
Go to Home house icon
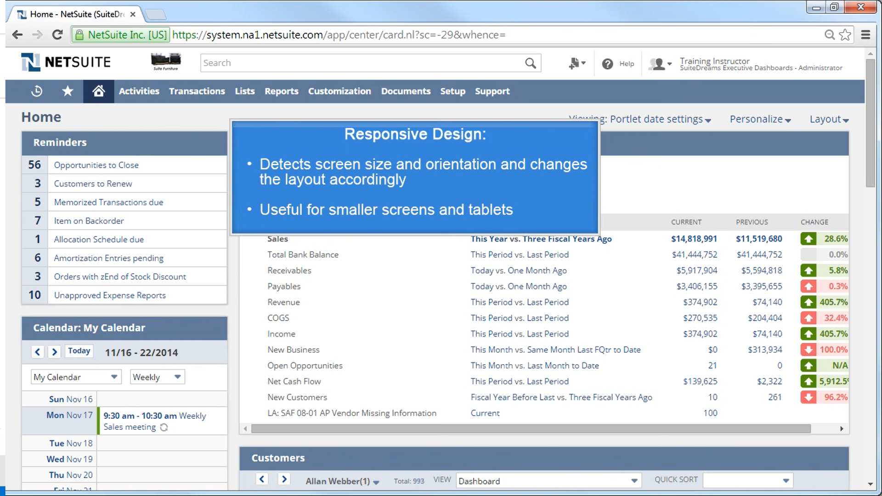98,91
